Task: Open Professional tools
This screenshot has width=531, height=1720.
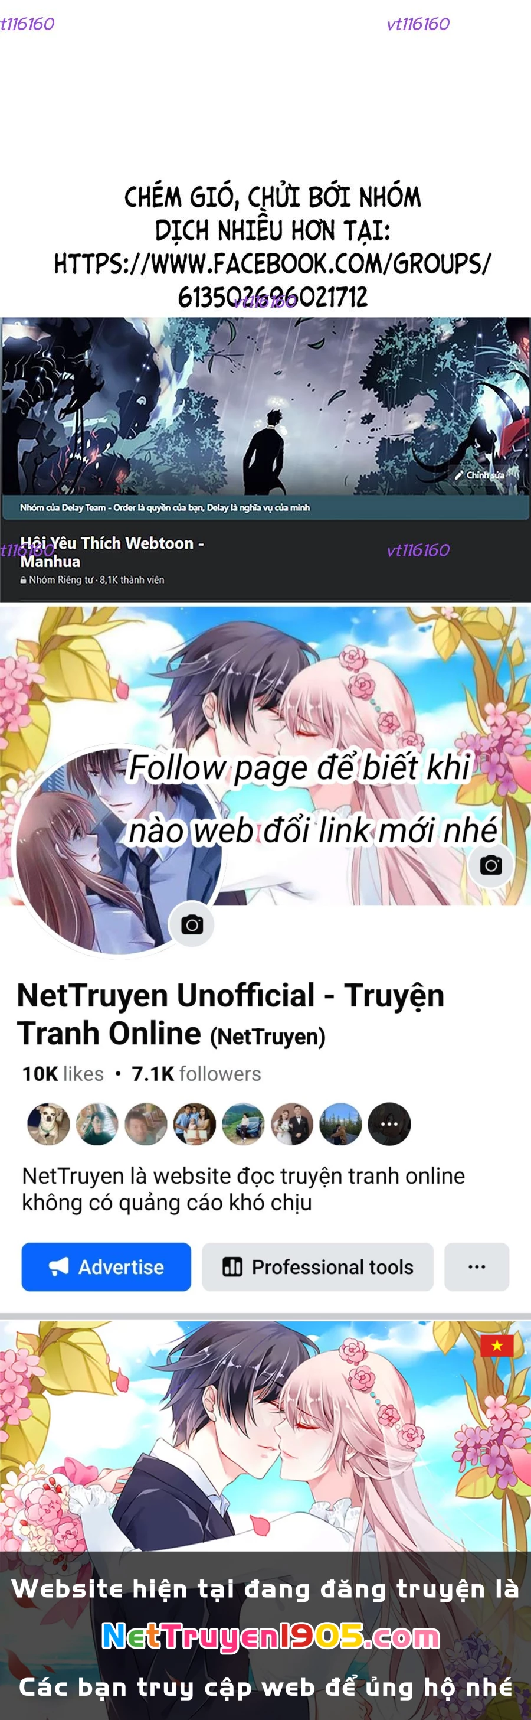Action: click(x=317, y=1266)
